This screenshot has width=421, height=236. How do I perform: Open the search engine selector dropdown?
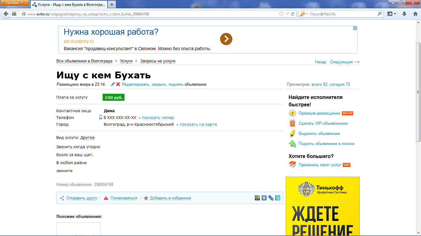[x=304, y=14]
